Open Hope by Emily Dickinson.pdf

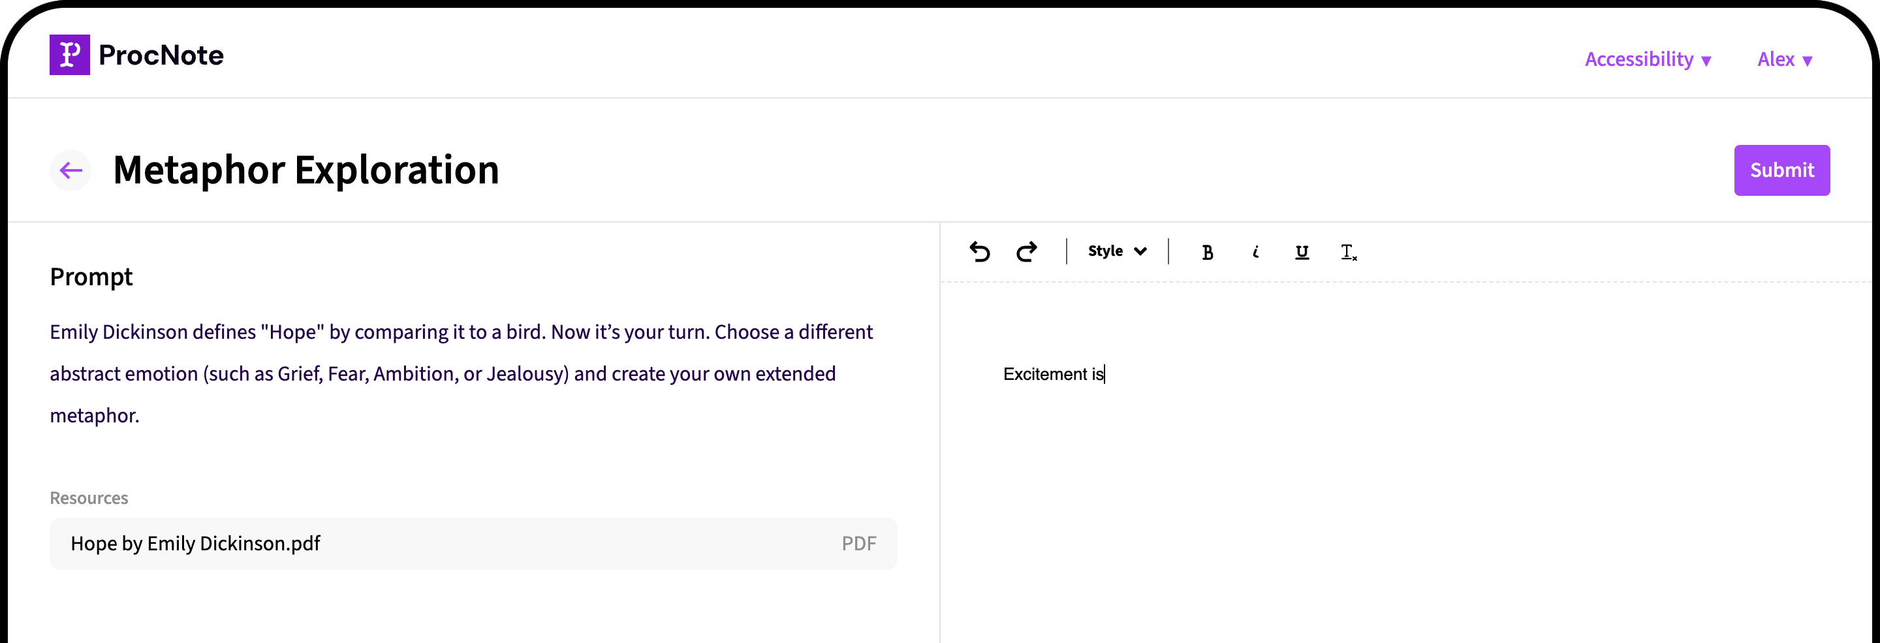(196, 543)
